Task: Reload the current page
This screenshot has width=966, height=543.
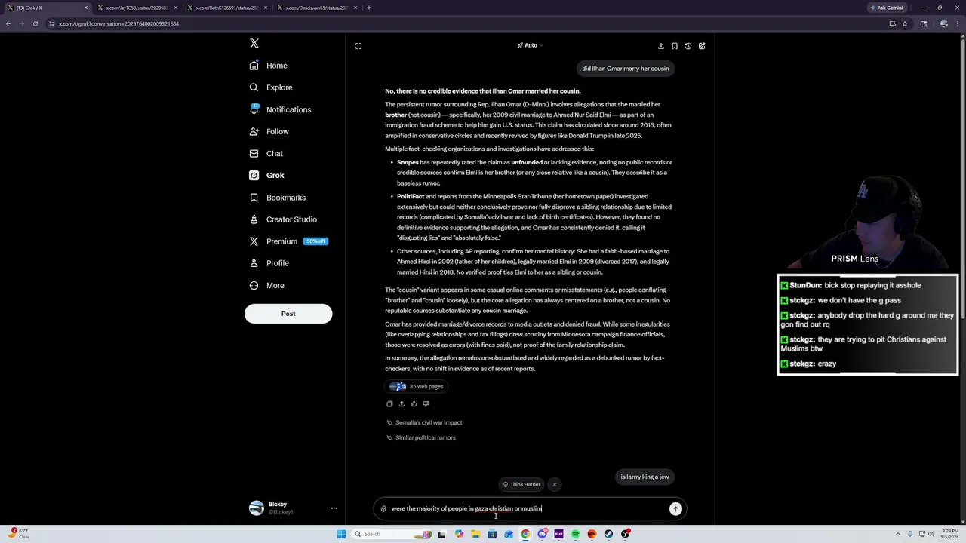Action: pos(35,23)
